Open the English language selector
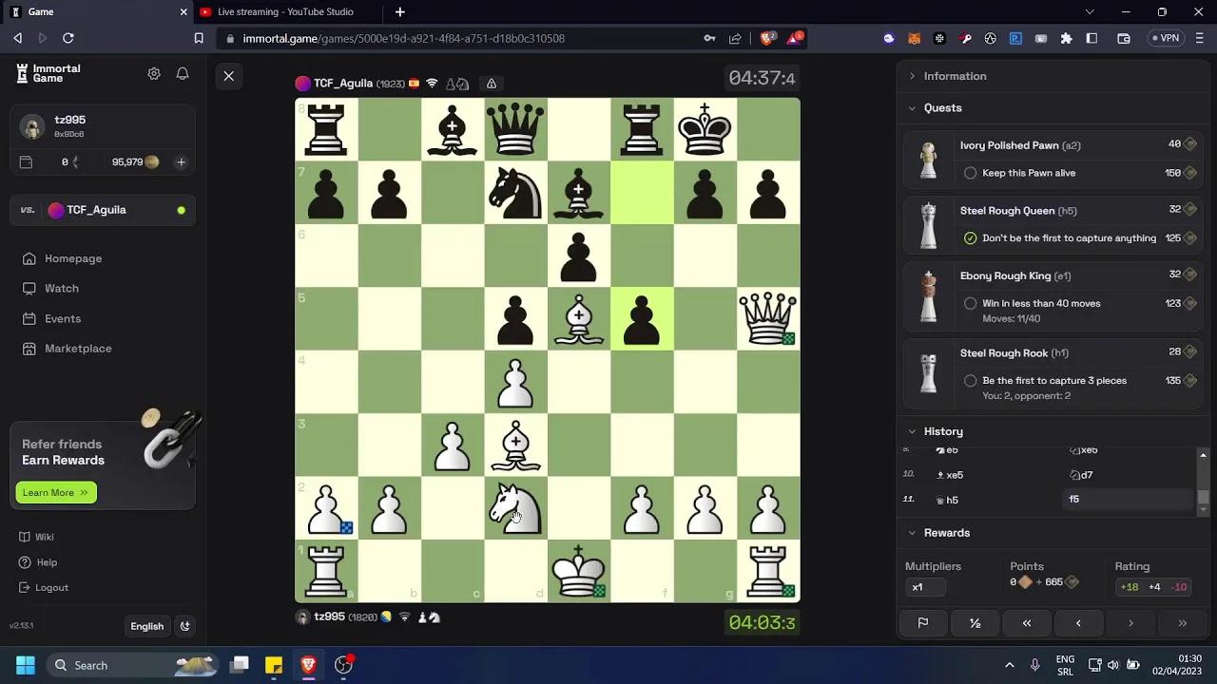The image size is (1217, 684). pyautogui.click(x=146, y=626)
